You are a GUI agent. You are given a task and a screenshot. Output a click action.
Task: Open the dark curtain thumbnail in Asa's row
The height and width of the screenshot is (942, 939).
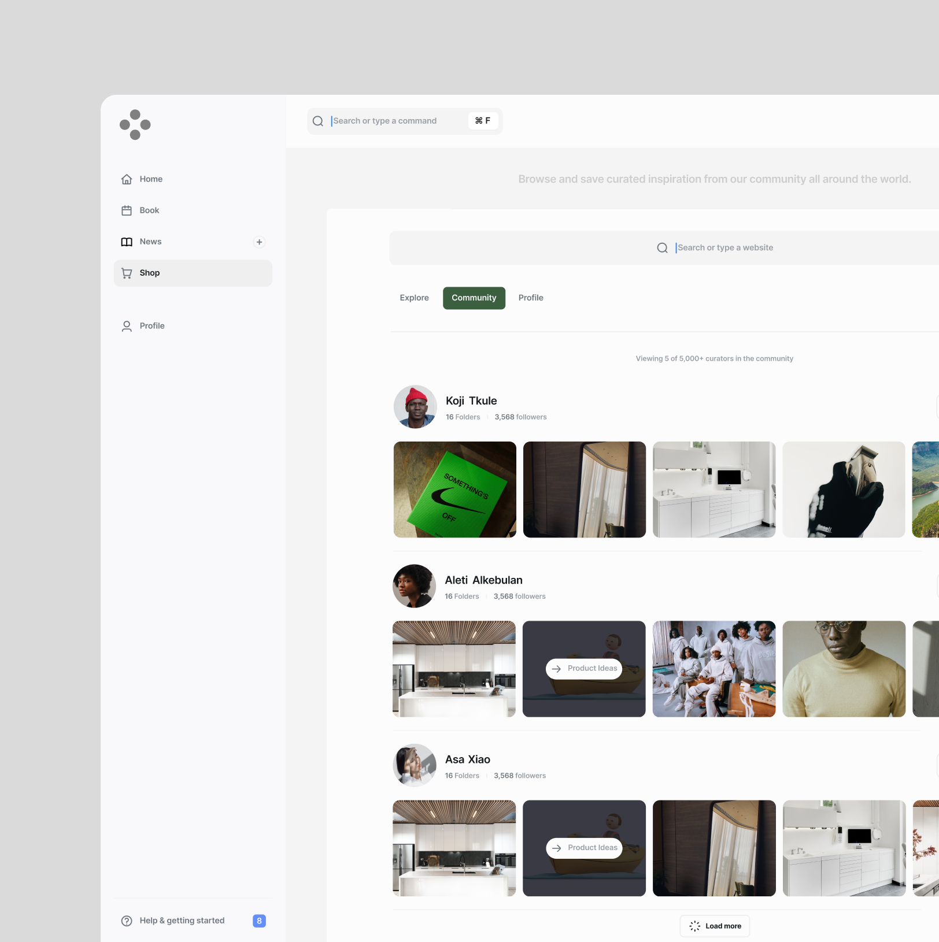714,848
